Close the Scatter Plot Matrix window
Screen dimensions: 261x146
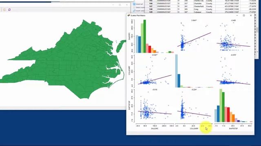pos(251,15)
